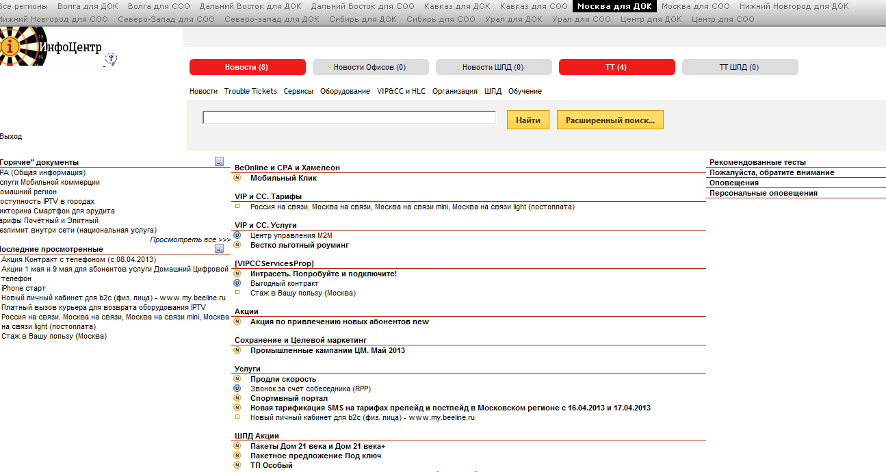The width and height of the screenshot is (886, 472).
Task: Open Пожалуйста, обратите внимание section
Action: point(772,172)
